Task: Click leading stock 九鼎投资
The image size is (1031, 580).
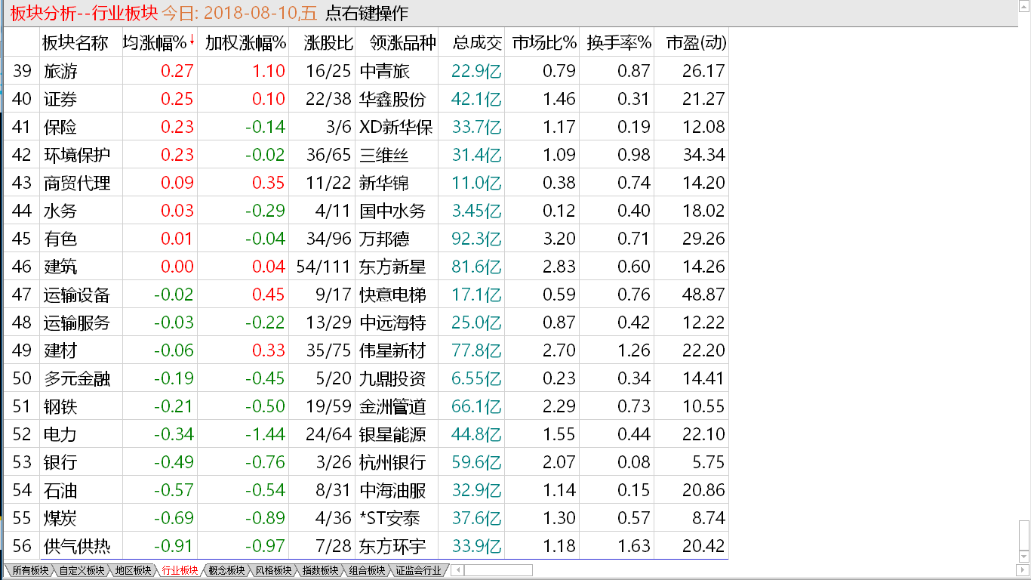Action: tap(393, 378)
